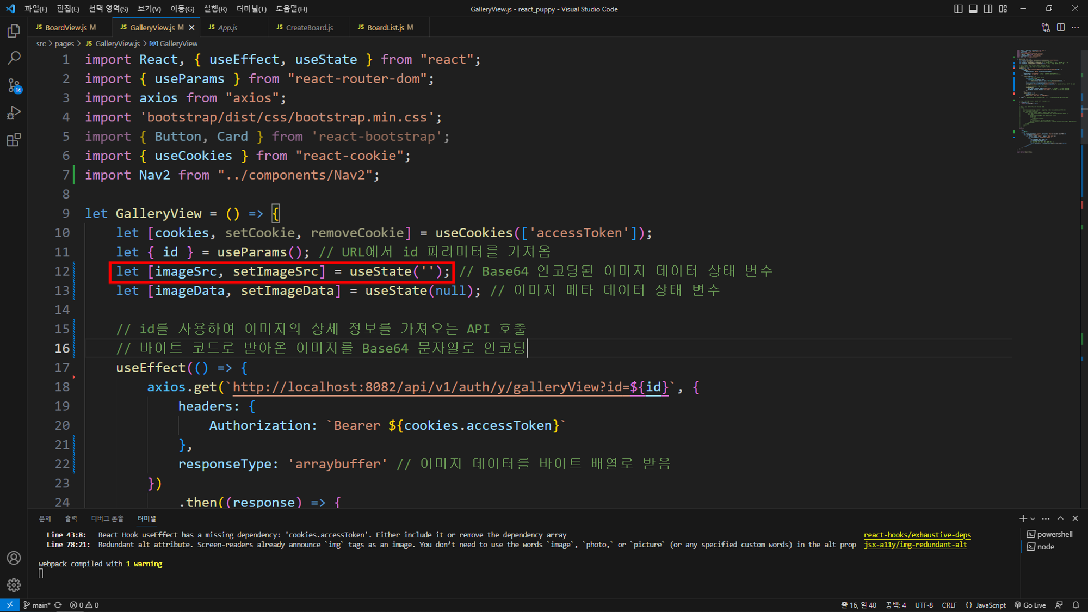The height and width of the screenshot is (612, 1088).
Task: Open the new terminal launch profile dropdown
Action: [1033, 519]
